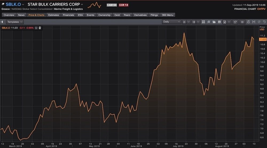Click the Greece country link

click(5, 9)
